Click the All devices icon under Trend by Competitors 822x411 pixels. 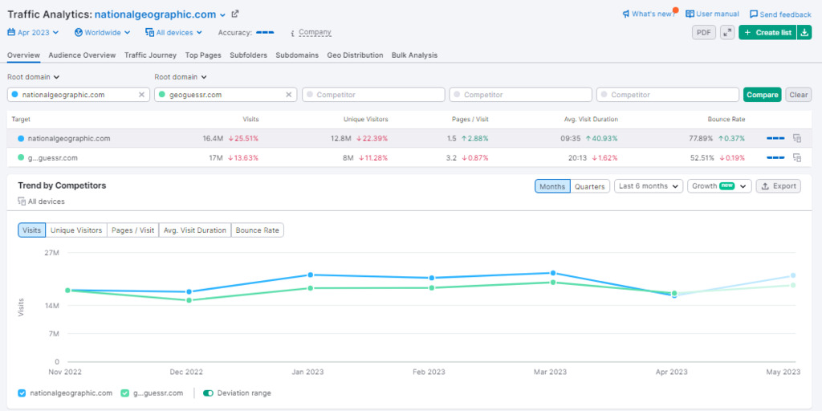pyautogui.click(x=22, y=201)
